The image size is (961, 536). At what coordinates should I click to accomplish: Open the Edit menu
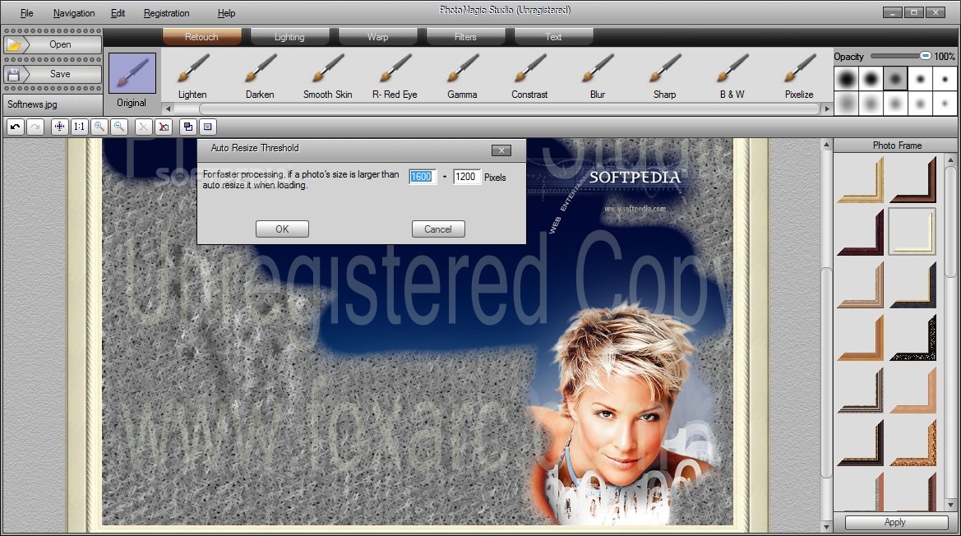pos(118,13)
